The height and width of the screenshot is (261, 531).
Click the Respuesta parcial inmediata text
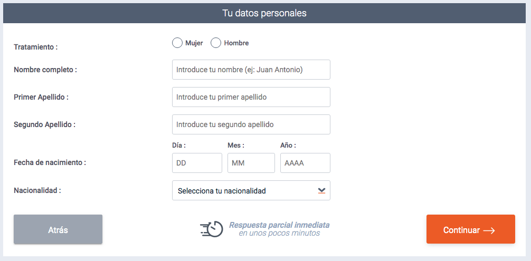(x=279, y=225)
